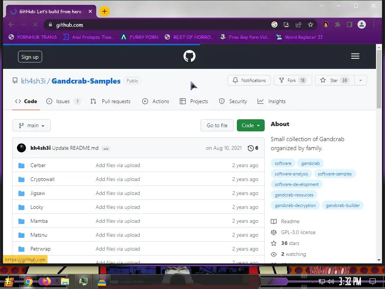Click the Sign up button
Image resolution: width=385 pixels, height=289 pixels.
tap(30, 57)
